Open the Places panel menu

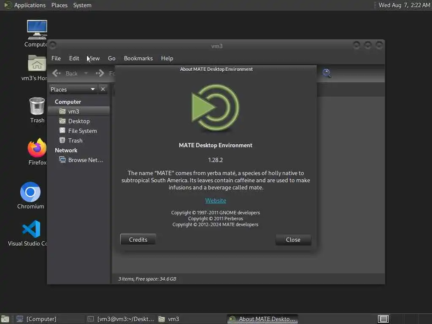59,5
